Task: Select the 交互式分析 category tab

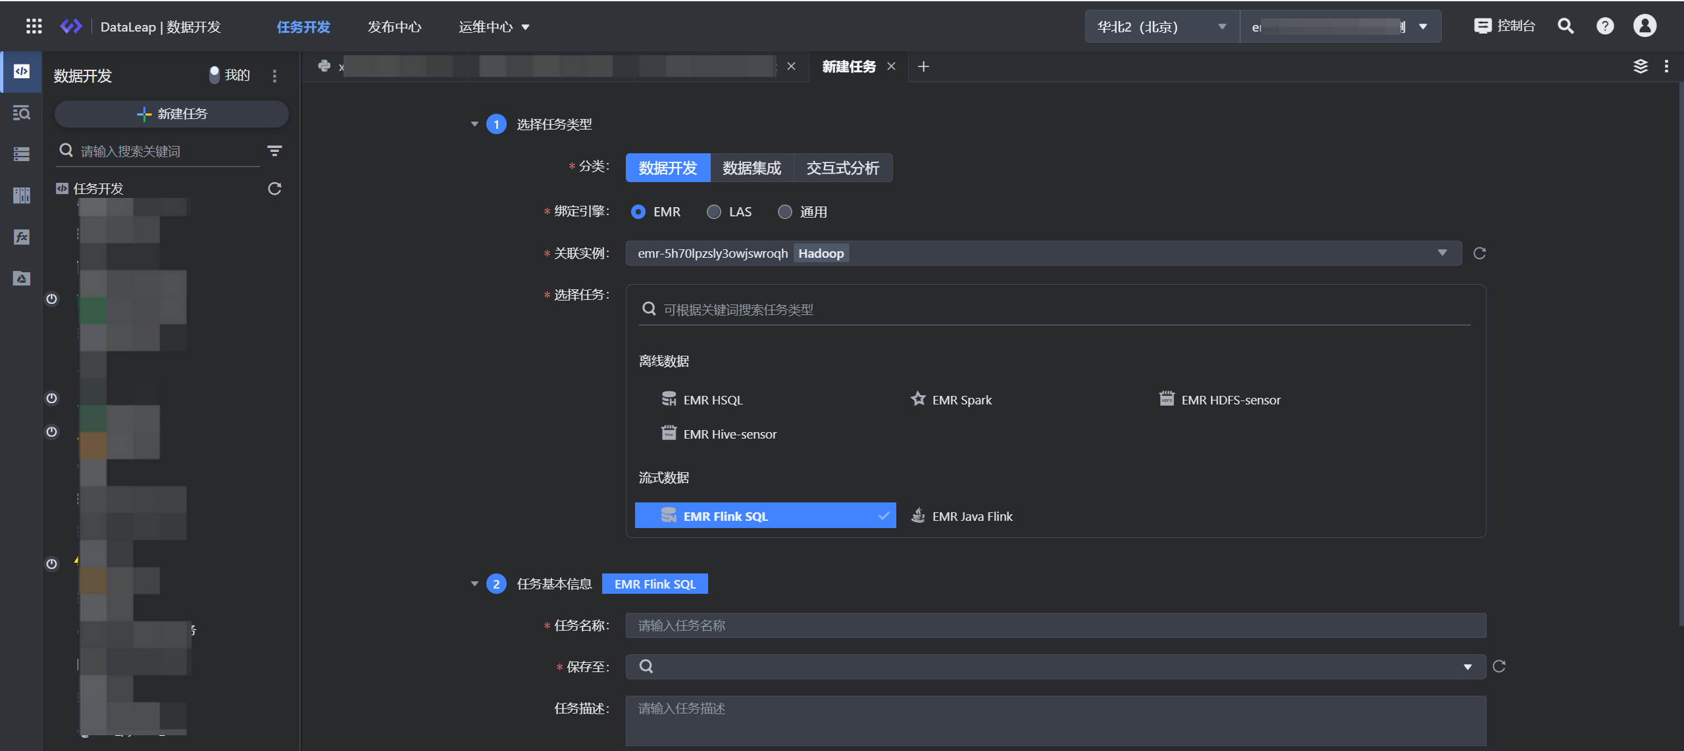Action: [x=843, y=168]
